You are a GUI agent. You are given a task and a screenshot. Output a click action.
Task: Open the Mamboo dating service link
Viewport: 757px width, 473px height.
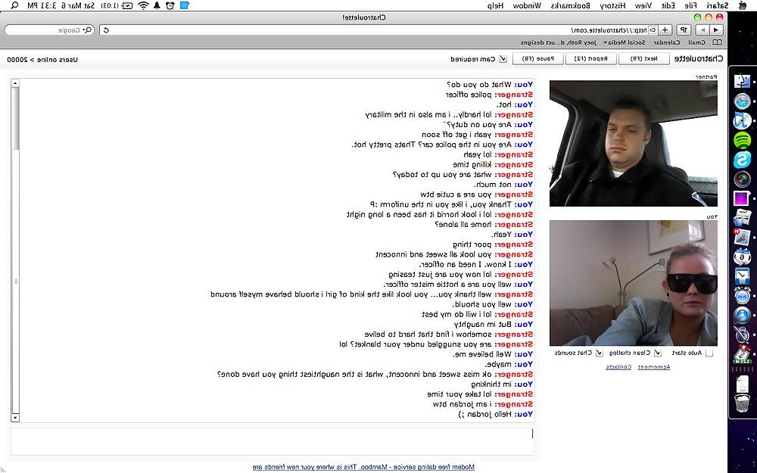click(363, 467)
